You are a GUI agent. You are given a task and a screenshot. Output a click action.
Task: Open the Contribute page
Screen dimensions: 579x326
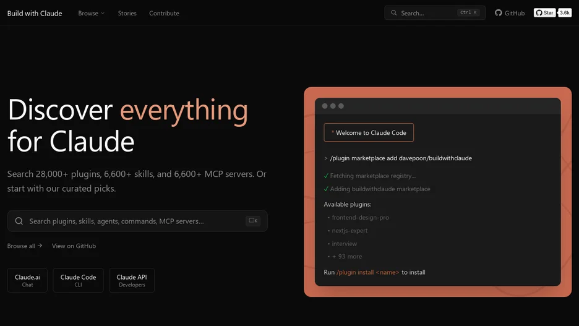(x=164, y=13)
